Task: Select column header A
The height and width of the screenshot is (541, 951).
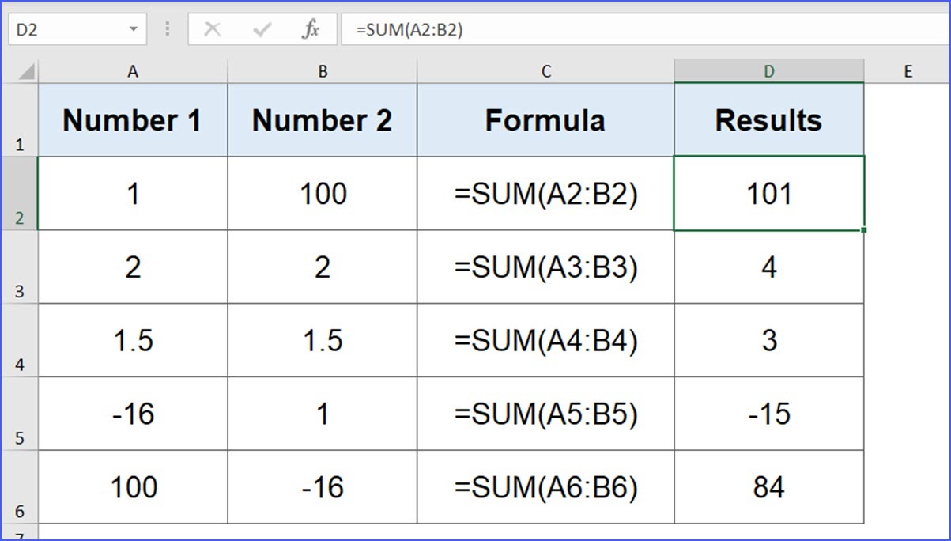Action: point(133,70)
